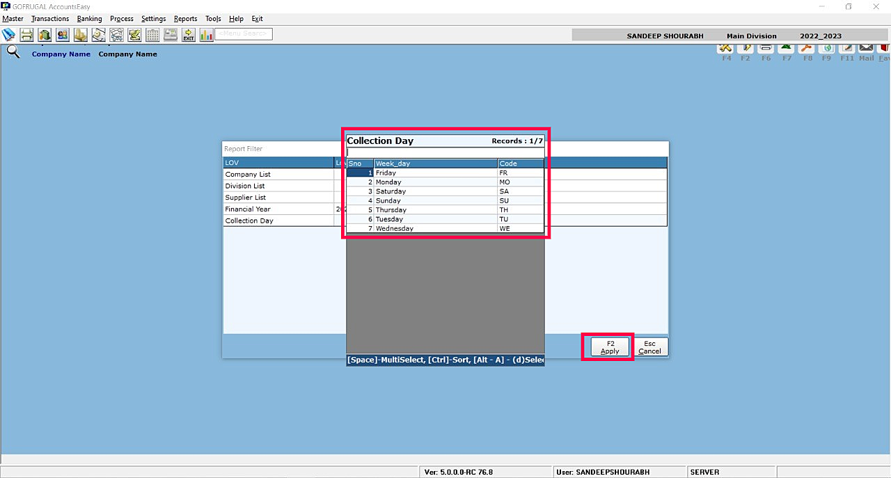Click the F7 green Excel icon
Viewport: 891px width, 478px height.
[x=786, y=48]
